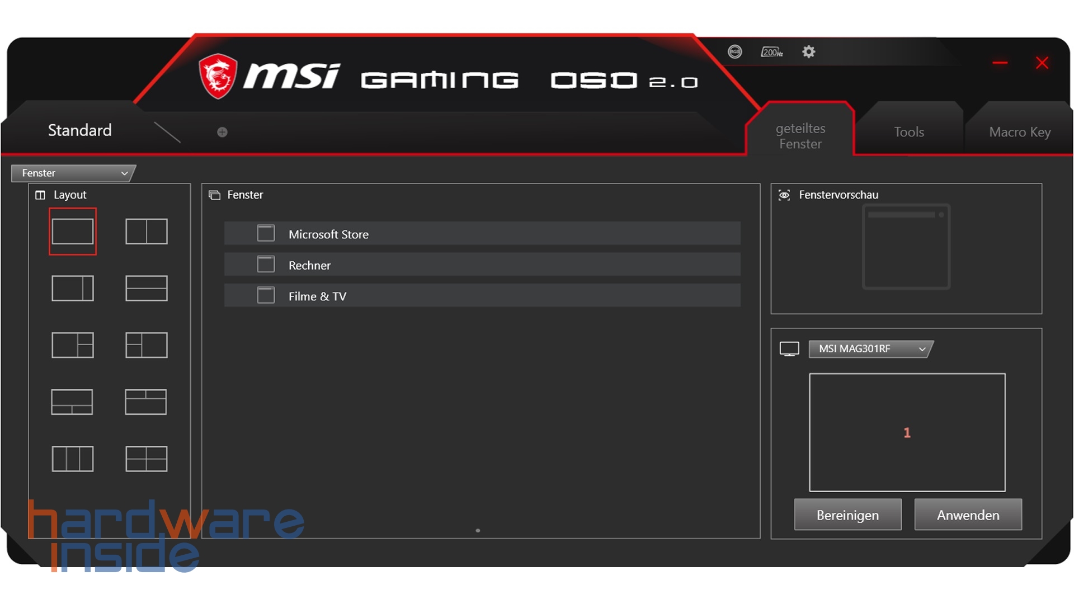
Task: Minimize the Gaming OSD window
Action: tap(1000, 63)
